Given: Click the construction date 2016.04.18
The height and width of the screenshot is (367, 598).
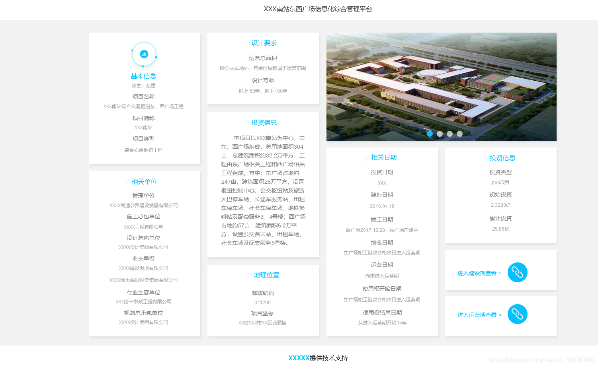Looking at the screenshot, I should [x=382, y=206].
